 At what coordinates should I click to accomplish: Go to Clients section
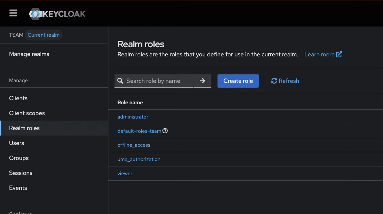pyautogui.click(x=18, y=98)
